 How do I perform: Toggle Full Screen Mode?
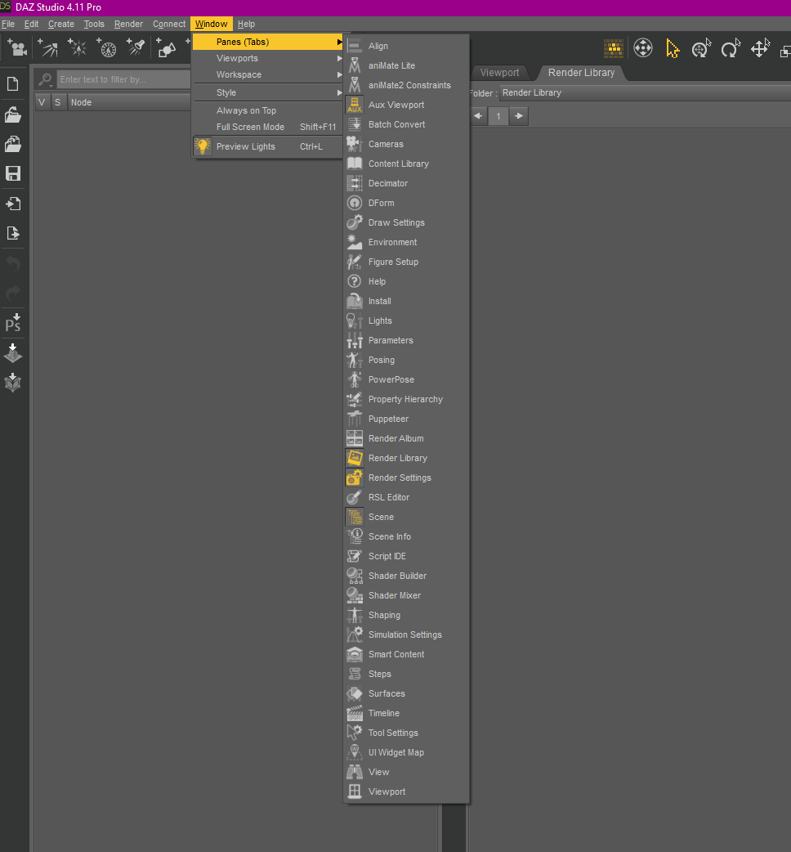(x=268, y=127)
